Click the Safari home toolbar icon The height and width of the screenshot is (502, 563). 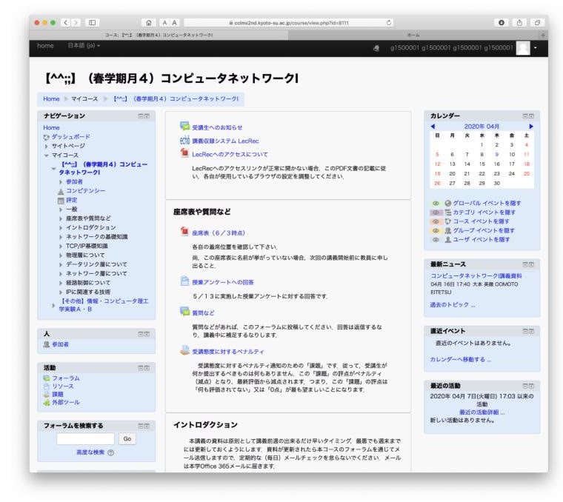149,23
